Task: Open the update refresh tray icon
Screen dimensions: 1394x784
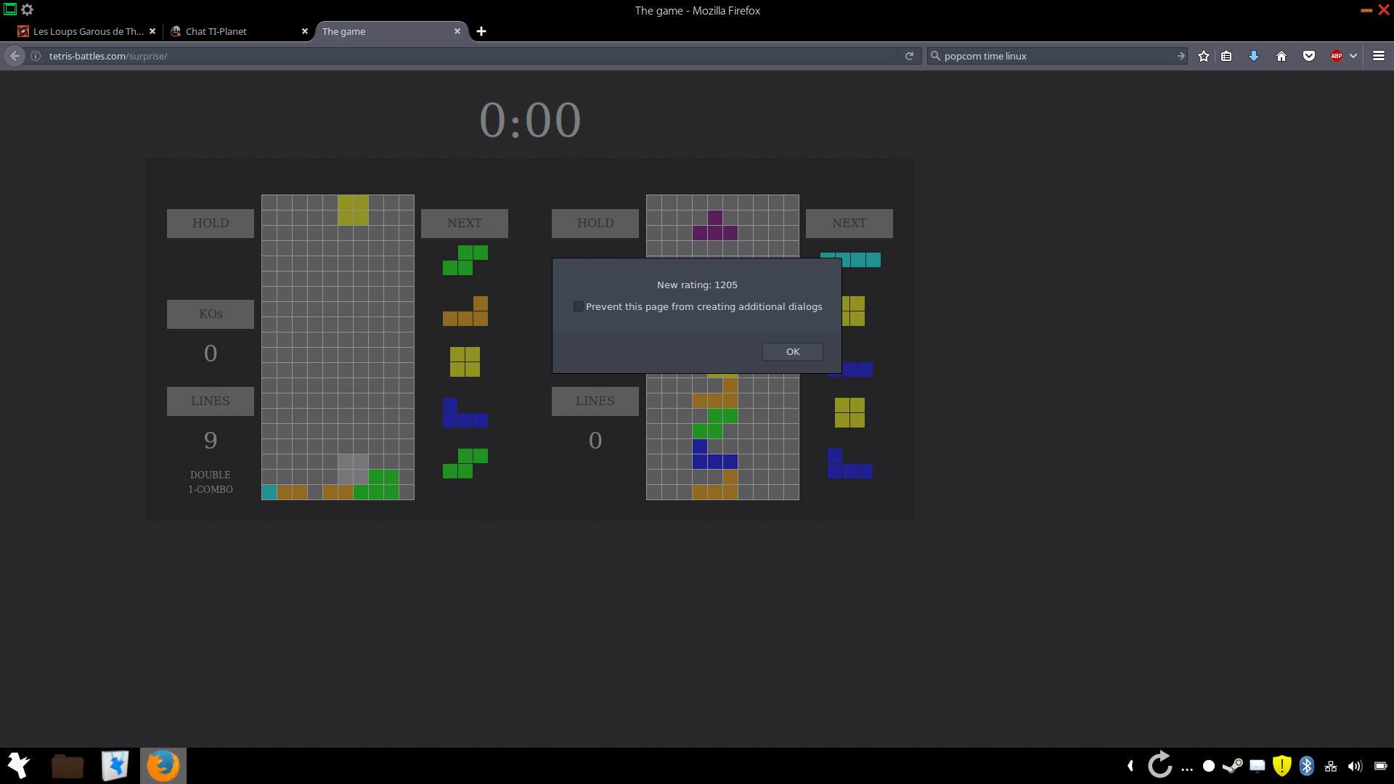Action: [x=1160, y=765]
